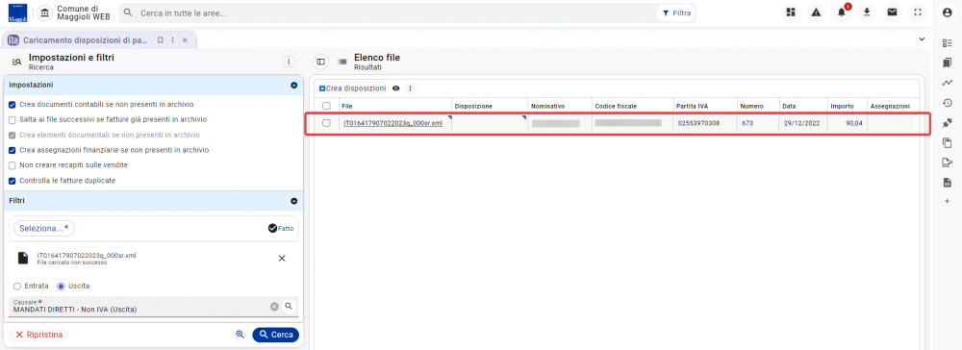Viewport: 962px width, 350px height.
Task: Enable Salta ai file successivi checkbox
Action: [x=12, y=119]
